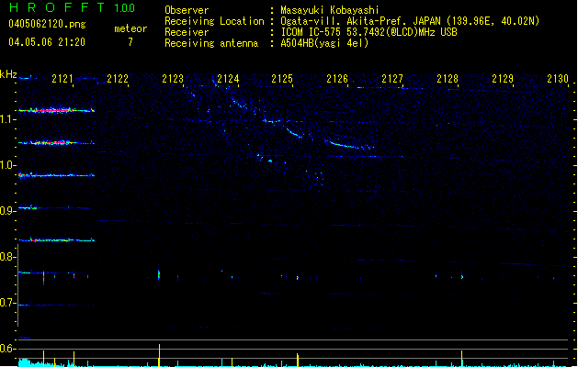
Task: Select antenna value A504HB(yagi 4el)
Action: coord(324,43)
